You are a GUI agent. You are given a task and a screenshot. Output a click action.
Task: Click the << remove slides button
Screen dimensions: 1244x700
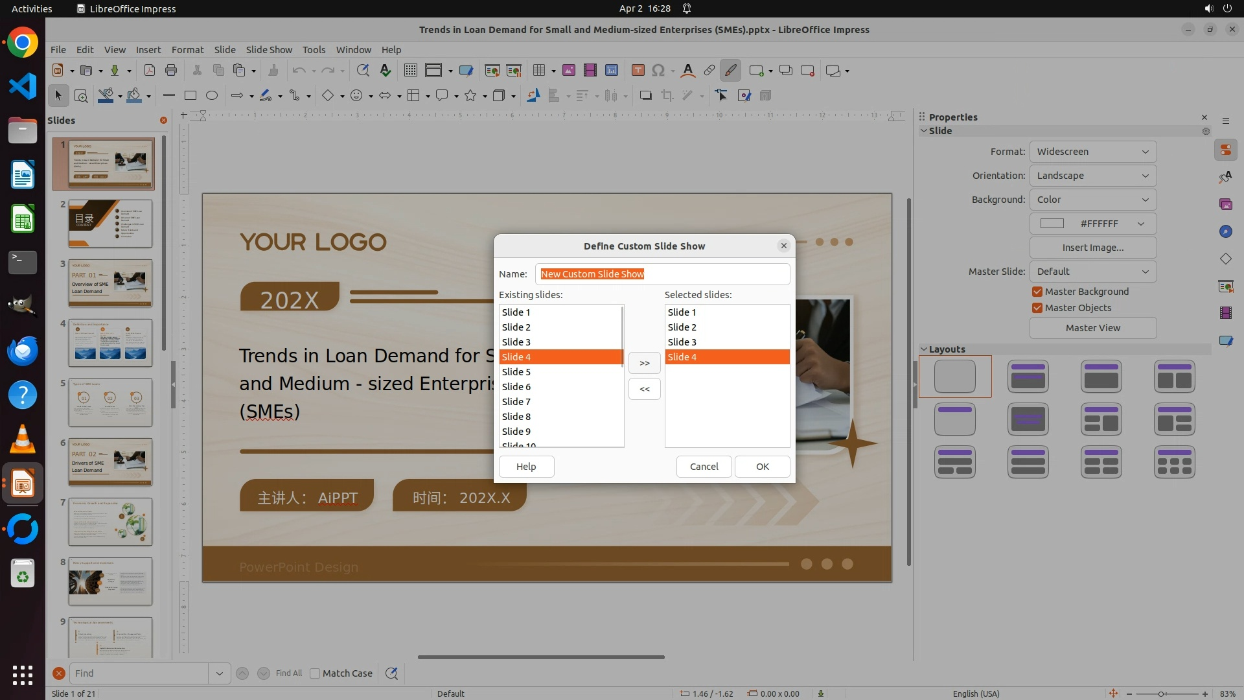[x=644, y=389]
